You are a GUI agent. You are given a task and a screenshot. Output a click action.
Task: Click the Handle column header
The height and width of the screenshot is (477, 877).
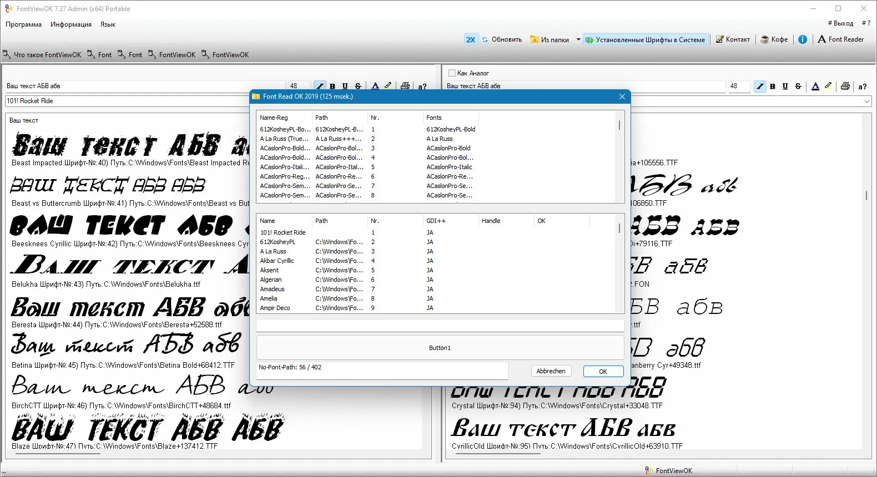(506, 221)
